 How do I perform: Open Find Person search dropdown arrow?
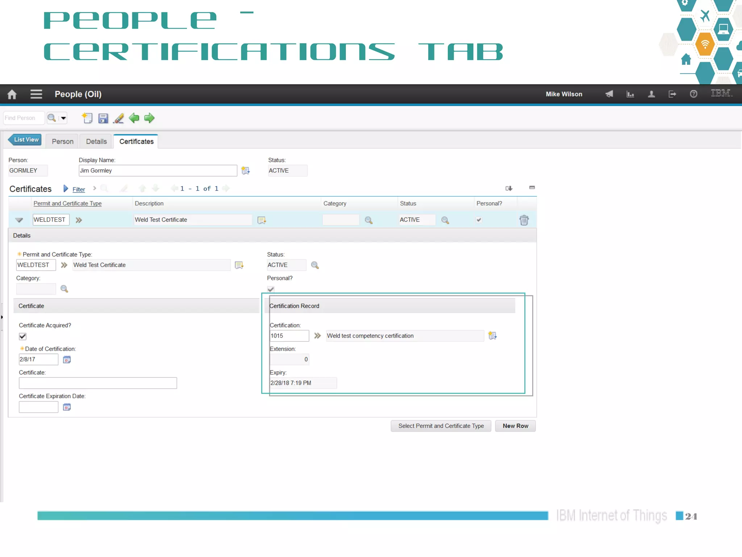[63, 118]
